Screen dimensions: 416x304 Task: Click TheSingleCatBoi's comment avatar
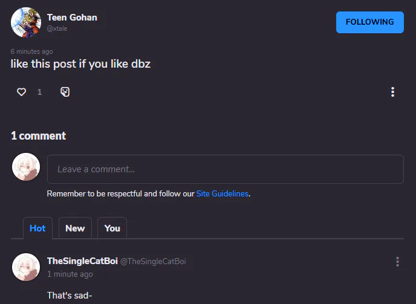pyautogui.click(x=26, y=267)
